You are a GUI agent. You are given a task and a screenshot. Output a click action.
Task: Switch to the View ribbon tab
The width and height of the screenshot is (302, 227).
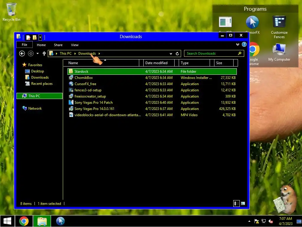(75, 45)
